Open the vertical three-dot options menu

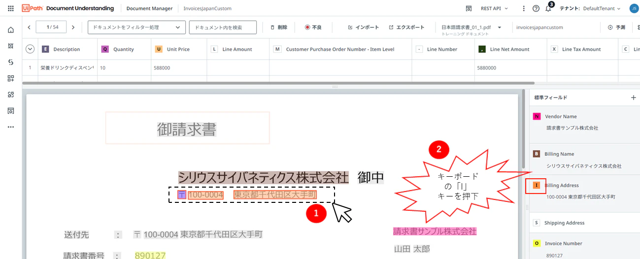coord(524,8)
